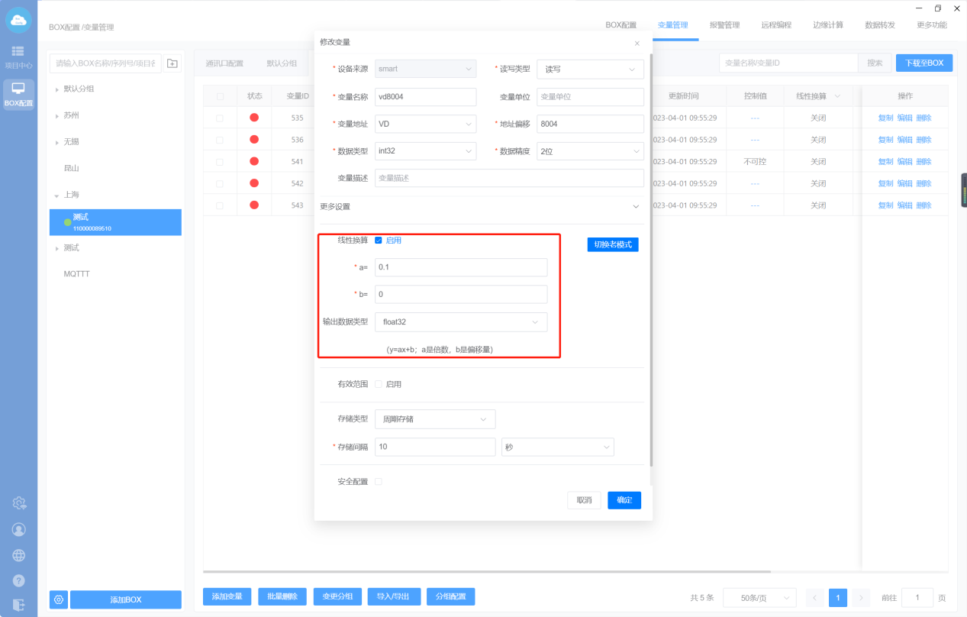The height and width of the screenshot is (617, 967).
Task: Click the 切换老模式 button
Action: [x=613, y=244]
